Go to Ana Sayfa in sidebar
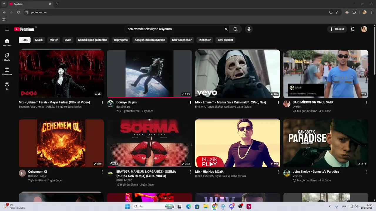This screenshot has height=211, width=376. (x=7, y=42)
